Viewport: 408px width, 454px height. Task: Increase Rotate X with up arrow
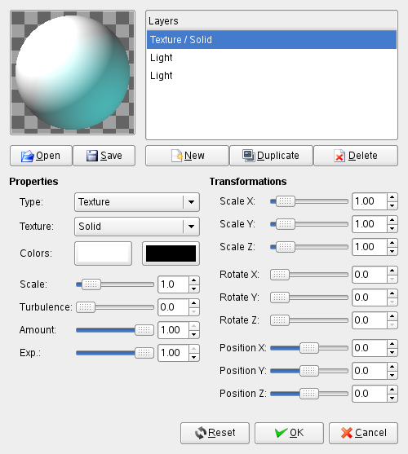pyautogui.click(x=392, y=271)
